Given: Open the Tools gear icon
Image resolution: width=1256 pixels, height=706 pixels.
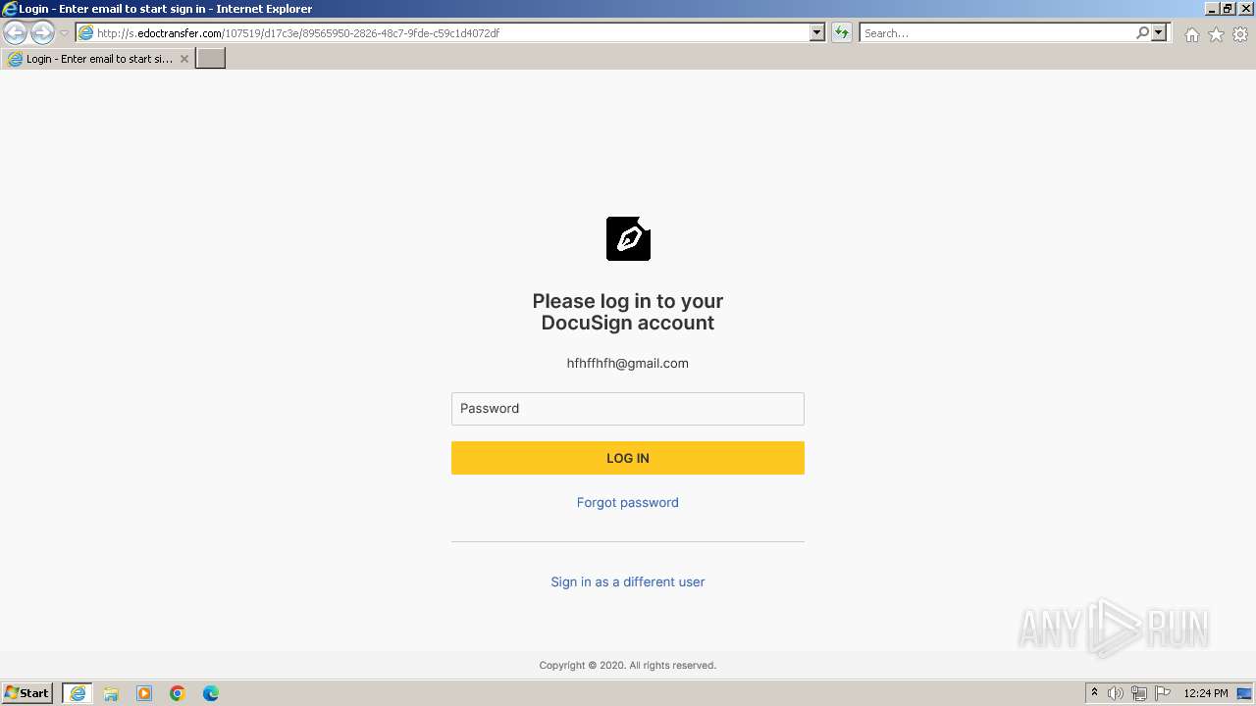Looking at the screenshot, I should 1240,34.
